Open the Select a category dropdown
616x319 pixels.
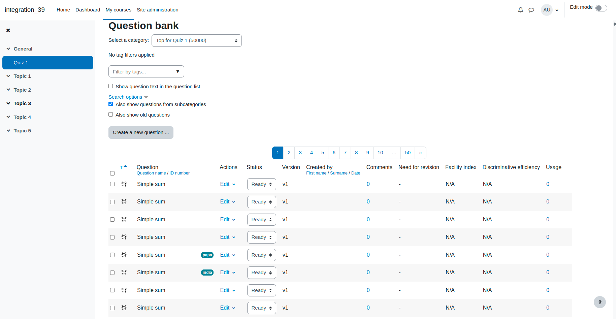pyautogui.click(x=197, y=40)
